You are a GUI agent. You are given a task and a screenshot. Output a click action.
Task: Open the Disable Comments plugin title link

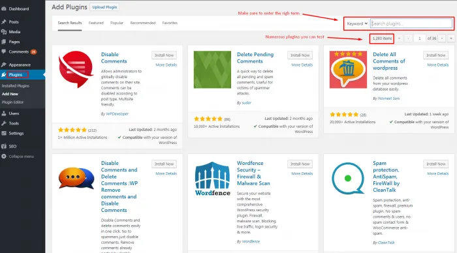coord(114,57)
